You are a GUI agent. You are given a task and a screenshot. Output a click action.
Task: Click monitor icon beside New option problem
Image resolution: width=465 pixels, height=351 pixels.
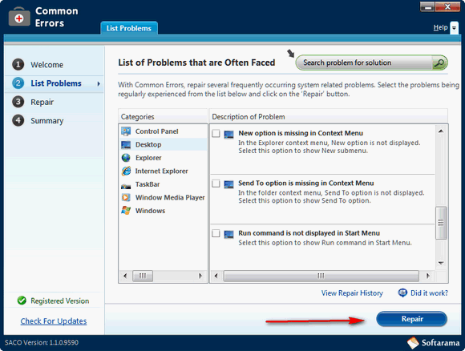[x=228, y=135]
